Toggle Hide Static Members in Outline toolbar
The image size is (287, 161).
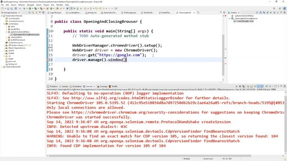click(267, 13)
